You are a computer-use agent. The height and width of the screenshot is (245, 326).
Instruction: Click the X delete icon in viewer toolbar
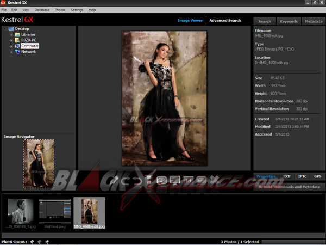(215, 180)
